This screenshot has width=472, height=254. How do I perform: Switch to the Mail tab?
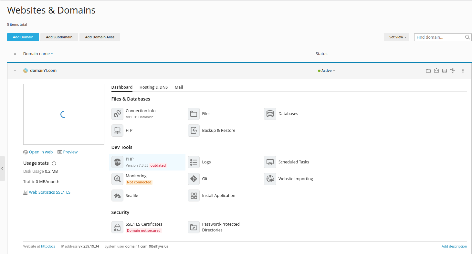pyautogui.click(x=179, y=87)
